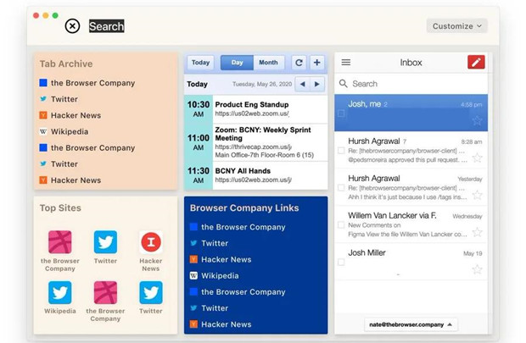This screenshot has height=343, width=526.
Task: Click the yellow minimize window button
Action: tap(46, 15)
